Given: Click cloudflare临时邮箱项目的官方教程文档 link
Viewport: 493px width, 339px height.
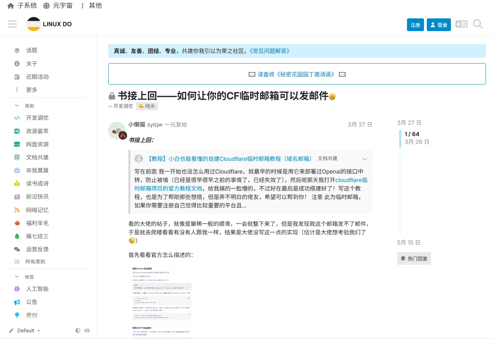Looking at the screenshot, I should [251, 184].
